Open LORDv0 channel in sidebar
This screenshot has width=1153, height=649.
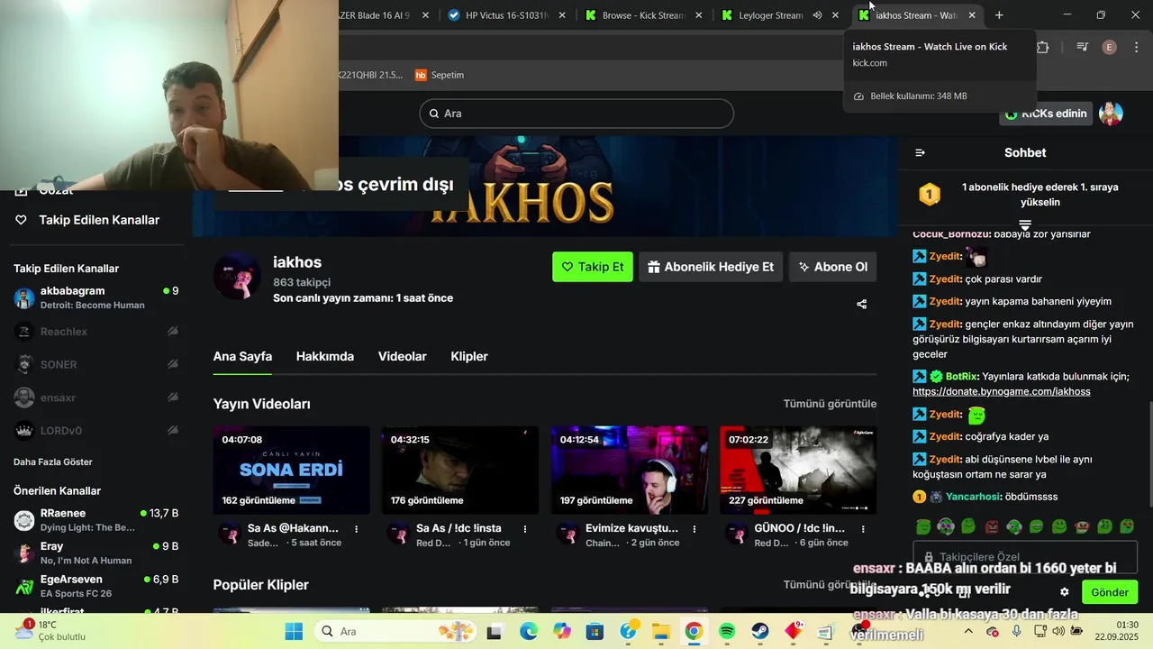coord(95,430)
